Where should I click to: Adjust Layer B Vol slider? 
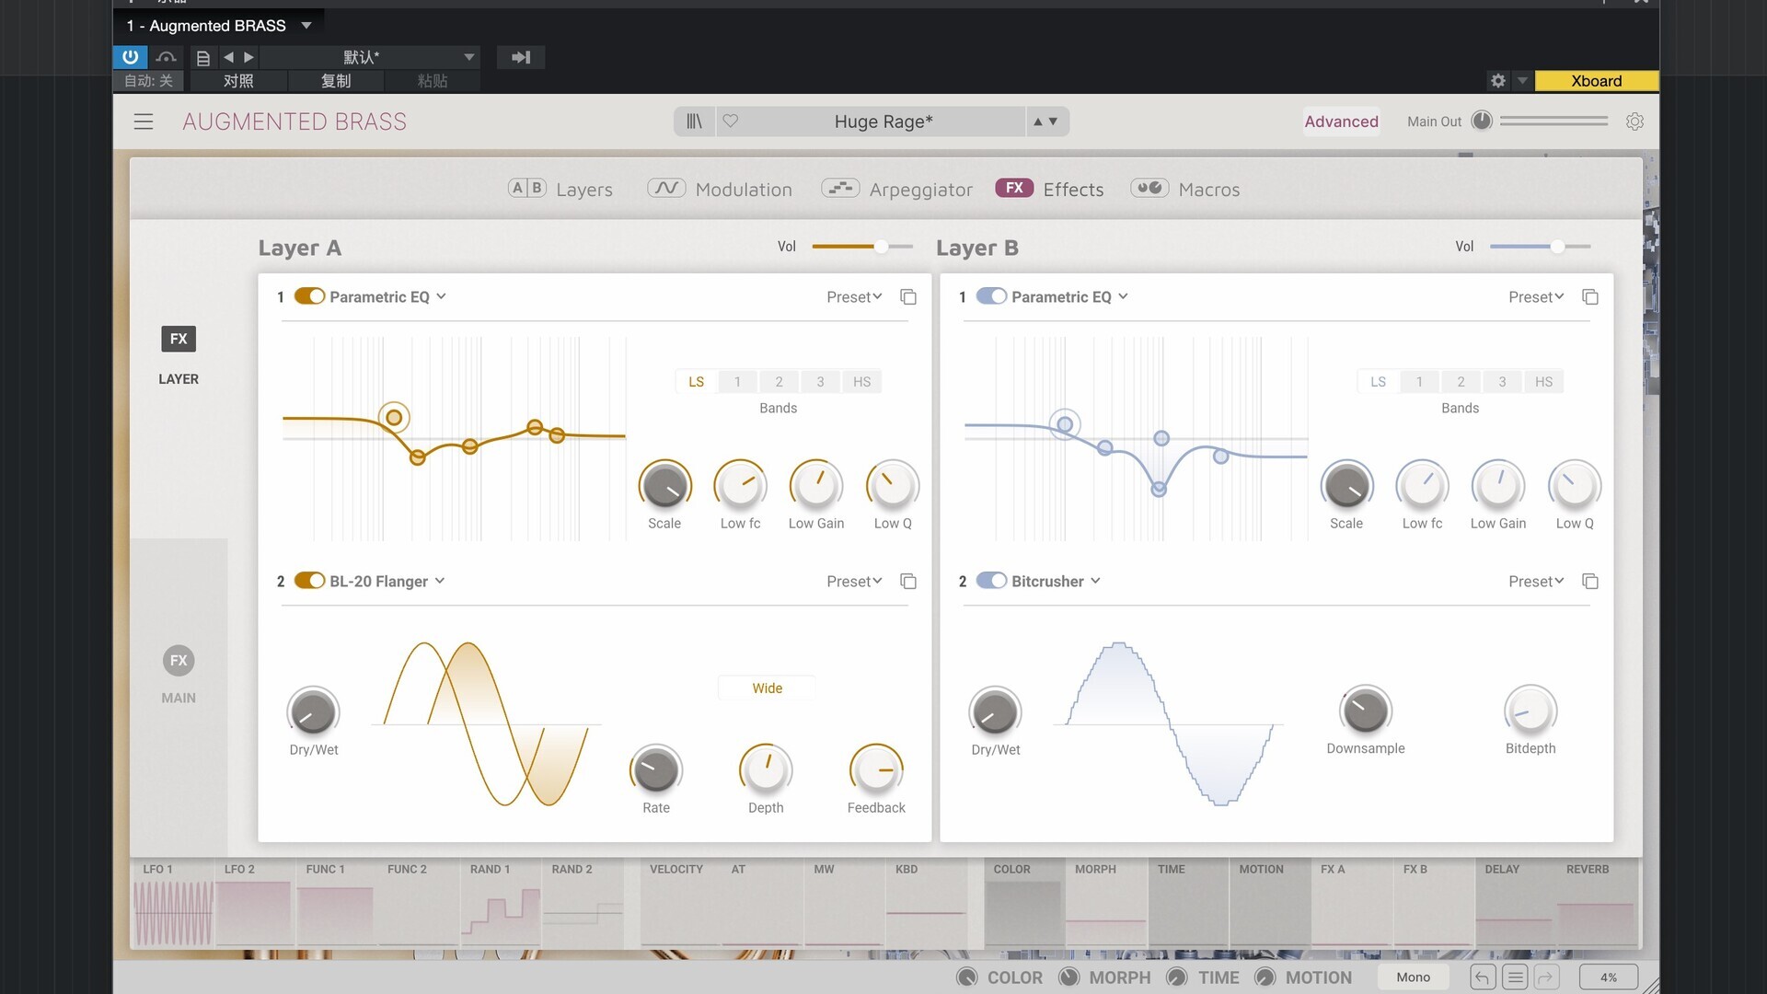pos(1540,247)
